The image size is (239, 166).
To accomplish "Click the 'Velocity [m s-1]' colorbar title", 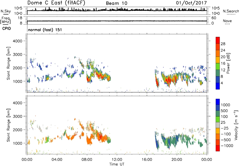I will point(236,125).
